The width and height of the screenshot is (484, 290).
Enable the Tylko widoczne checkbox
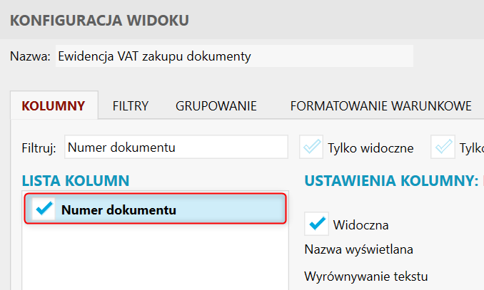click(311, 147)
